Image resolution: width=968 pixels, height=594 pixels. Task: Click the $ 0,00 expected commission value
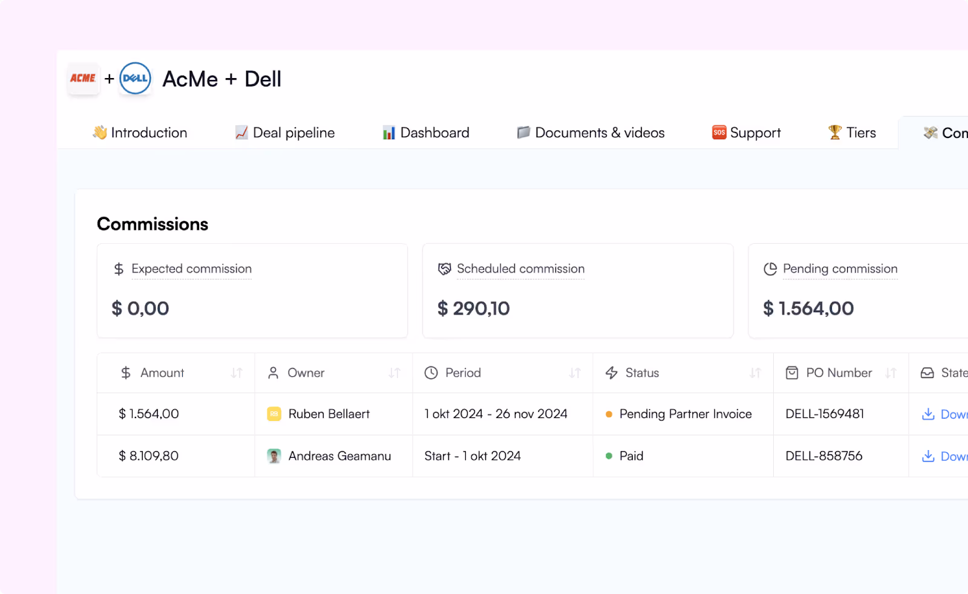[140, 308]
